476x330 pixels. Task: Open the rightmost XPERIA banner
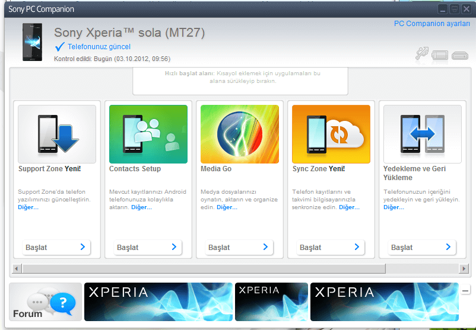[x=385, y=302]
